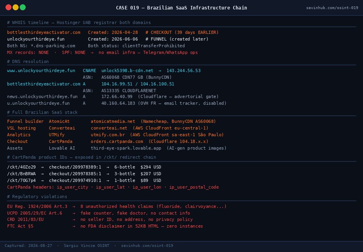Select atomicatmedia.net domain

(113, 121)
